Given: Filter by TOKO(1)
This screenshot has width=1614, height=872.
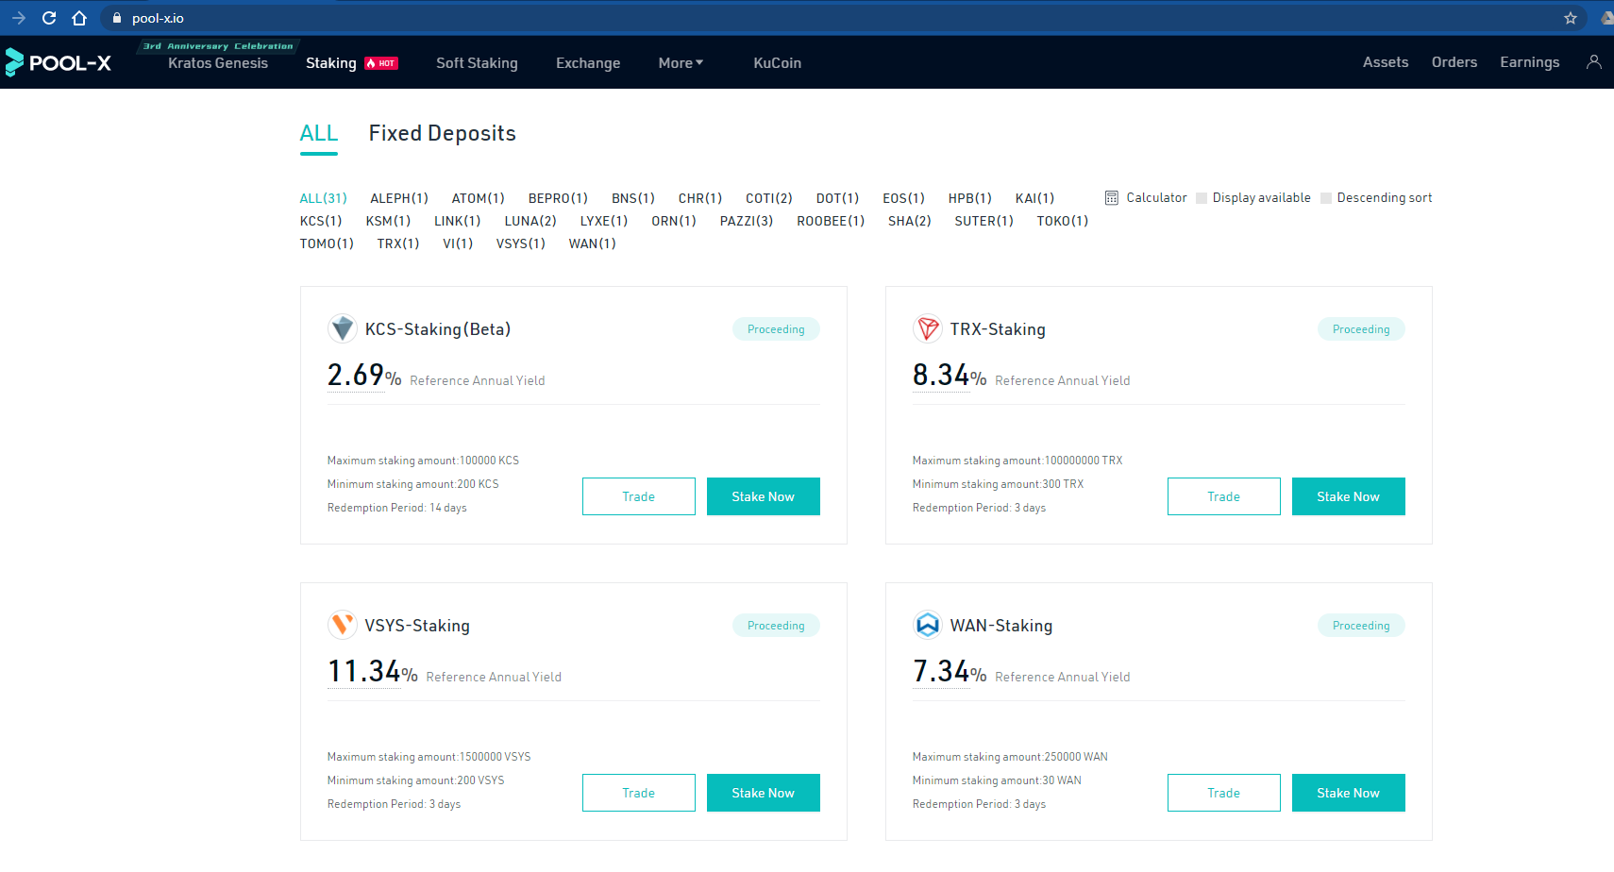Looking at the screenshot, I should click(x=1063, y=221).
